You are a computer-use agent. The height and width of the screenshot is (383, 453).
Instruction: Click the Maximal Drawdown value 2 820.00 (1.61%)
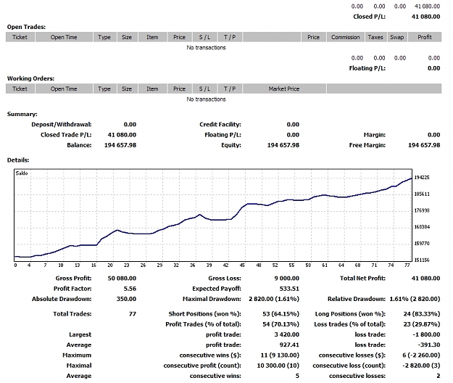click(274, 299)
